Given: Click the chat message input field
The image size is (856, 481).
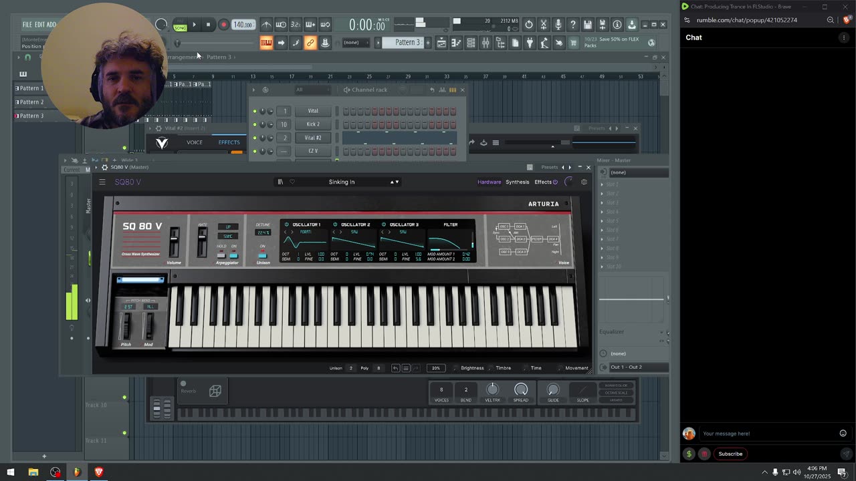Looking at the screenshot, I should [x=768, y=434].
